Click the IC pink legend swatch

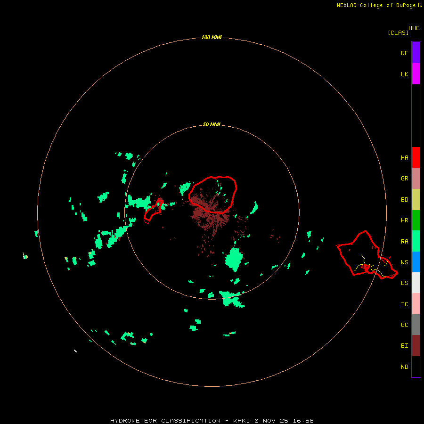click(416, 304)
